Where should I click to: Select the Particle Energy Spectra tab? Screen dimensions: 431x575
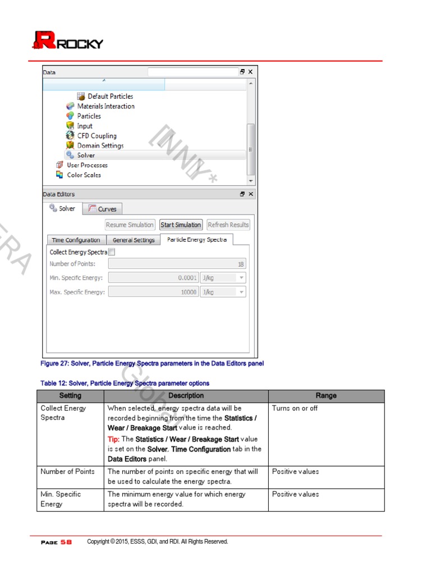[x=197, y=239]
